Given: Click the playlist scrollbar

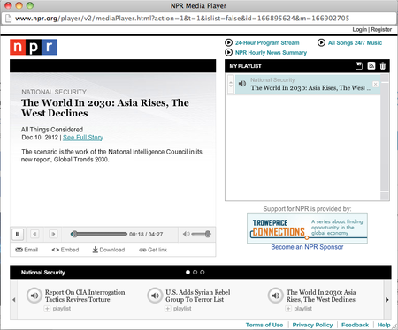Looking at the screenshot, I should coord(385,137).
